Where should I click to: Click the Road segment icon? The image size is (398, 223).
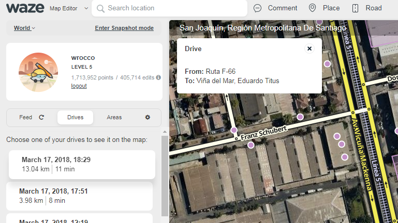[x=355, y=8]
